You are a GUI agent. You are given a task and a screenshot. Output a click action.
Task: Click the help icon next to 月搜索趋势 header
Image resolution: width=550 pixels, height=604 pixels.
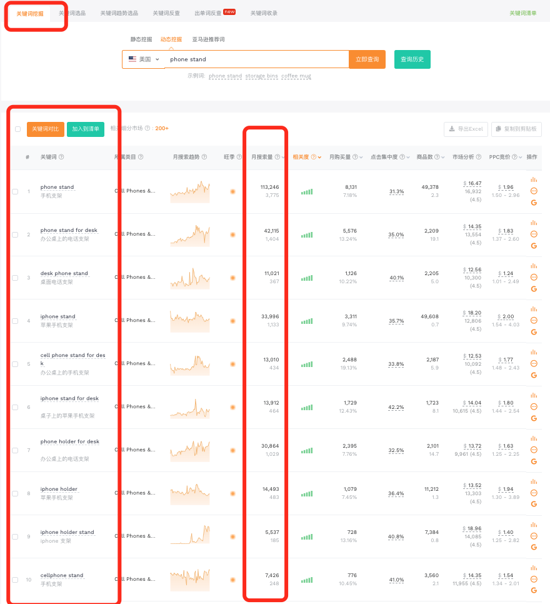(x=204, y=157)
